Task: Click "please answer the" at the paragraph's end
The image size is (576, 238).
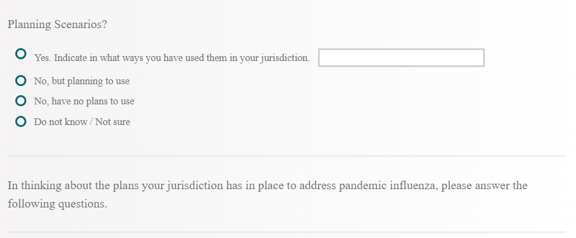Action: [484, 186]
